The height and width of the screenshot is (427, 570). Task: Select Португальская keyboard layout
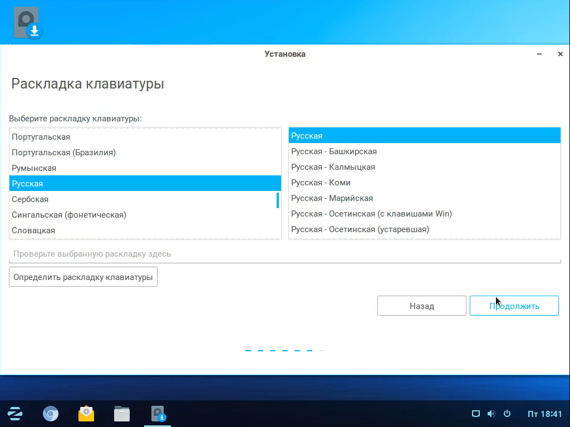click(x=41, y=137)
